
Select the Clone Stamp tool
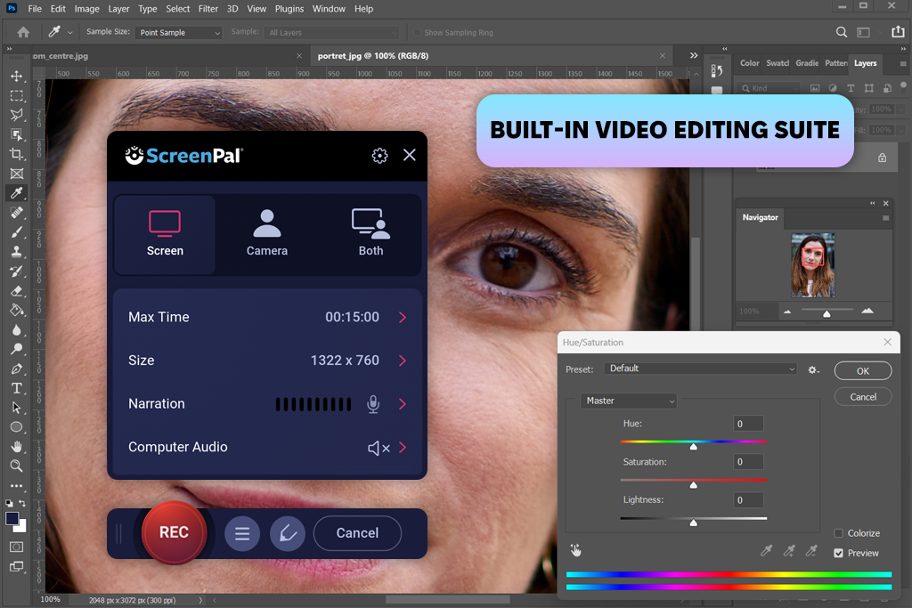(x=17, y=251)
